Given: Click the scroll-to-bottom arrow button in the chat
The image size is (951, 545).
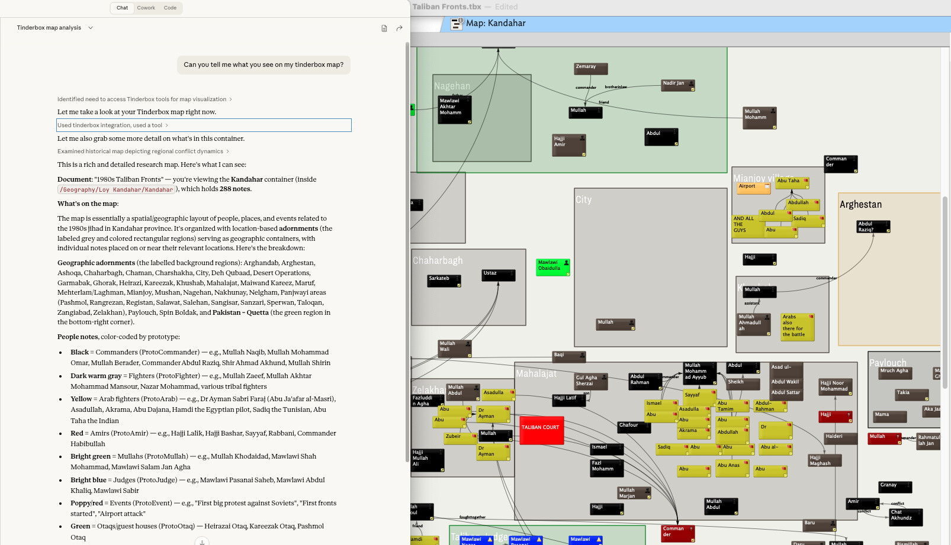Looking at the screenshot, I should click(x=202, y=541).
